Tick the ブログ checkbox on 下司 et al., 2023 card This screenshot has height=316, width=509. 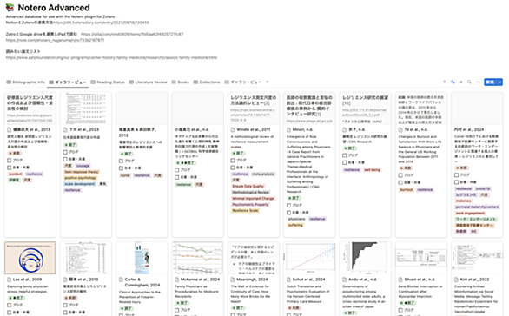[65, 152]
